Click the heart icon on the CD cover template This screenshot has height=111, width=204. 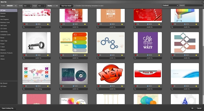coord(61,86)
